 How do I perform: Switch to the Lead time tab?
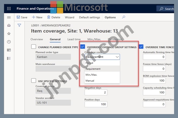click(74, 39)
